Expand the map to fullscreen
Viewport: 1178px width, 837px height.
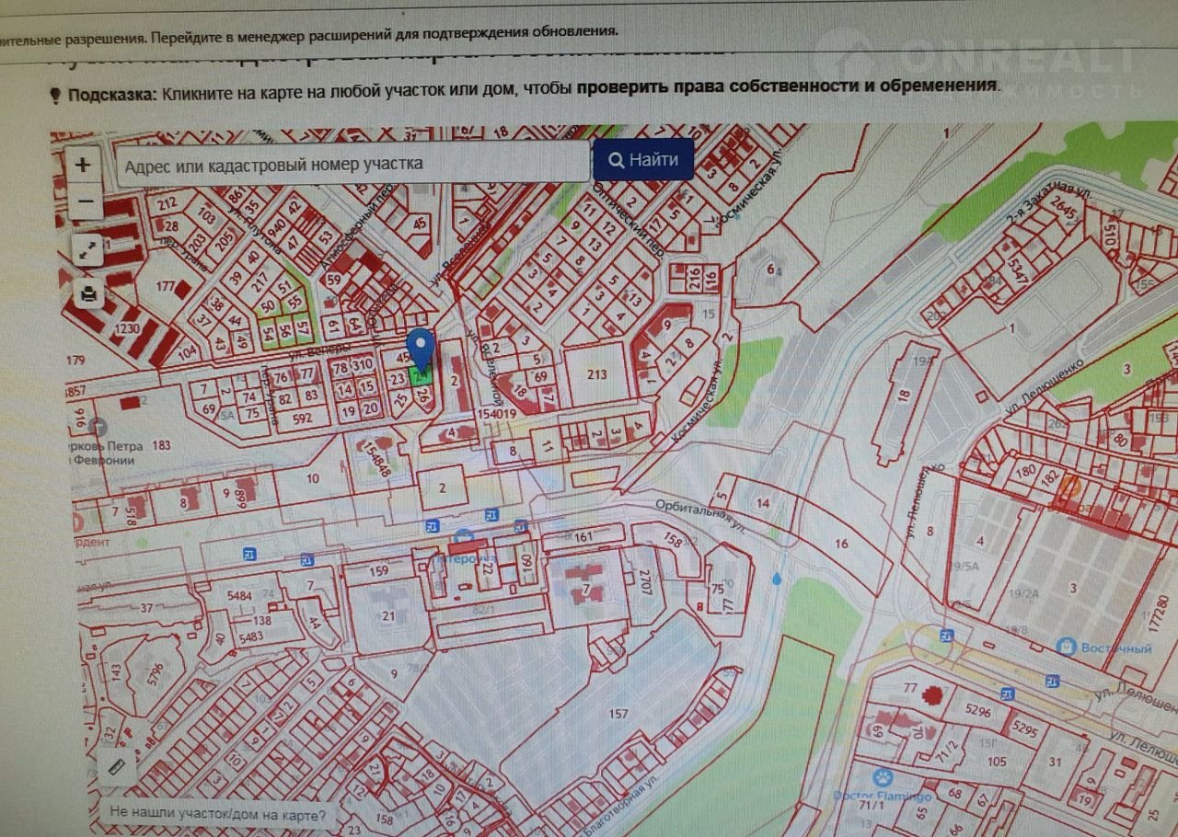coord(87,249)
